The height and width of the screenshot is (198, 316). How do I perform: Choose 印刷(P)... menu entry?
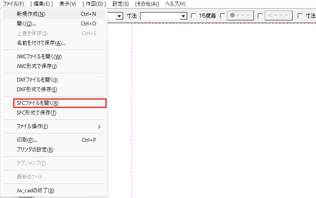tap(54, 140)
